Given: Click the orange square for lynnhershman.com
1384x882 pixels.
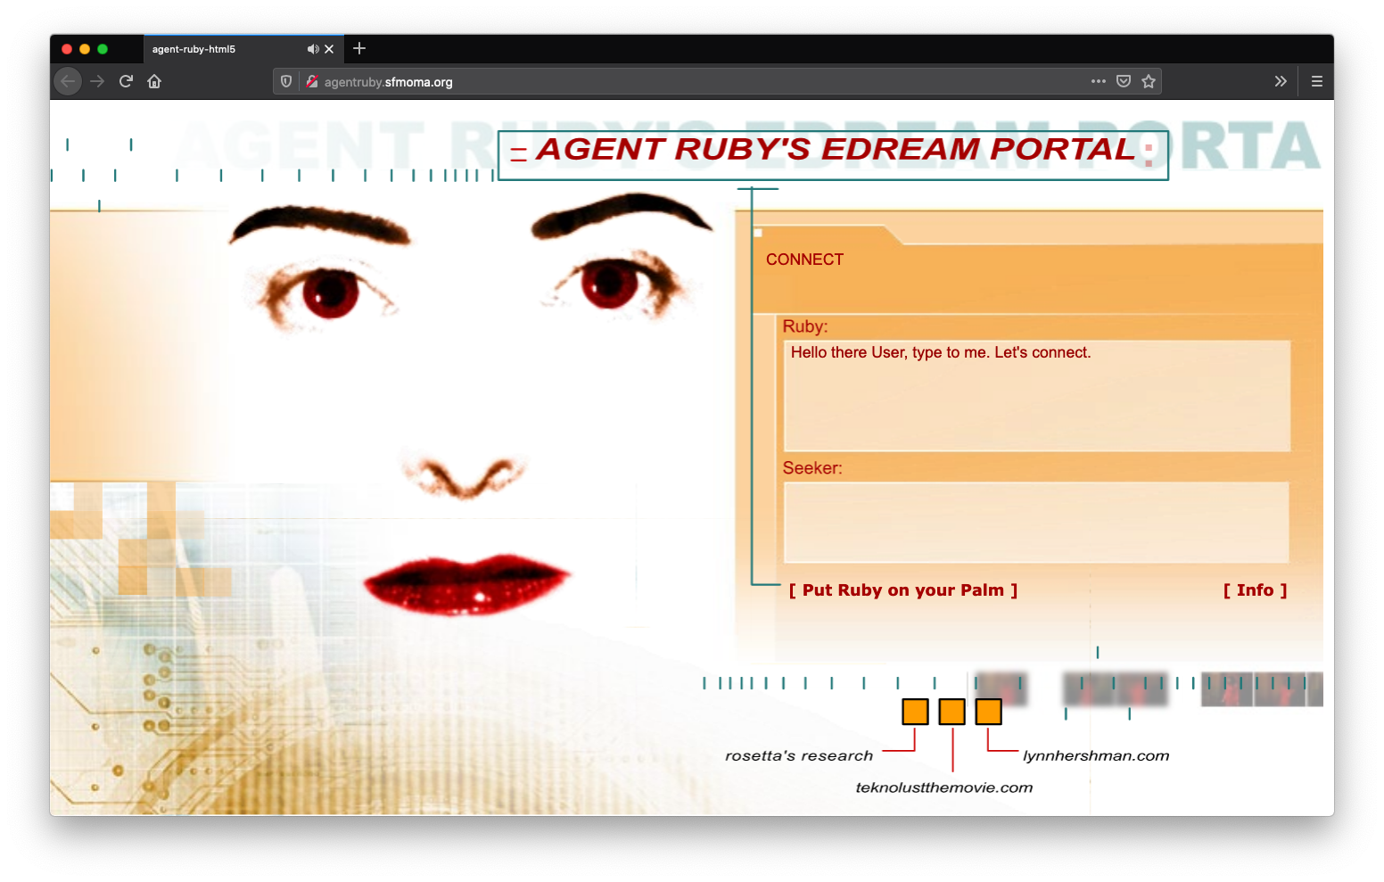Looking at the screenshot, I should (988, 712).
